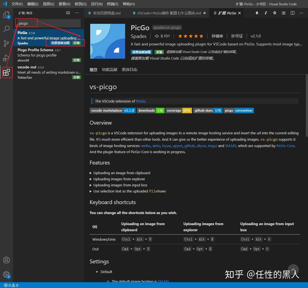Click the five-star rating of PicGo
The height and width of the screenshot is (288, 308).
click(191, 36)
